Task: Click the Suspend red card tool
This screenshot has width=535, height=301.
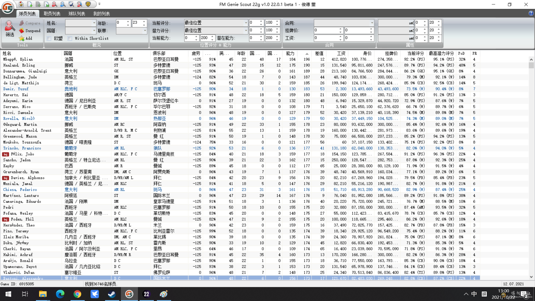Action: coord(30,31)
